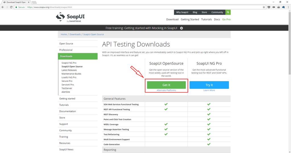The width and height of the screenshot is (291, 153).
Task: Click Home in the breadcrumb
Action: (64, 34)
